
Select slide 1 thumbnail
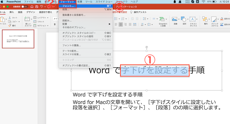[x=18, y=39]
